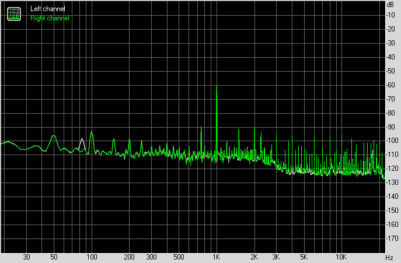The width and height of the screenshot is (401, 263).
Task: Click the 100 frequency axis label
Action: 92,257
